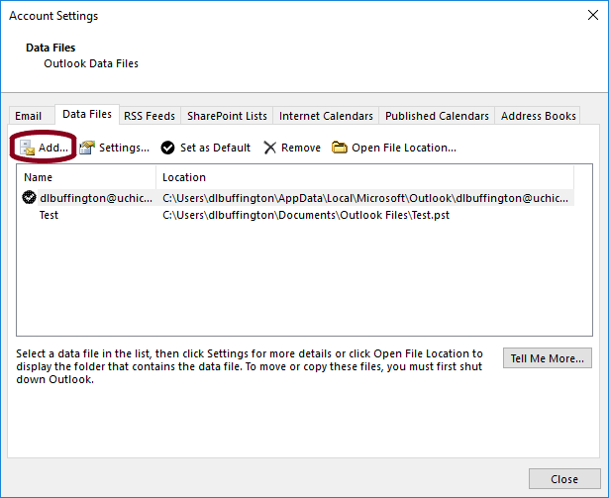This screenshot has height=498, width=609.
Task: Click the Set as Default checkmark icon
Action: click(x=167, y=148)
